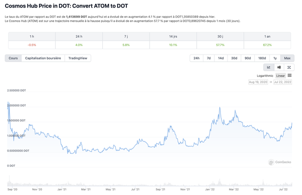
Task: Click the 30 j column header
Action: (220, 37)
